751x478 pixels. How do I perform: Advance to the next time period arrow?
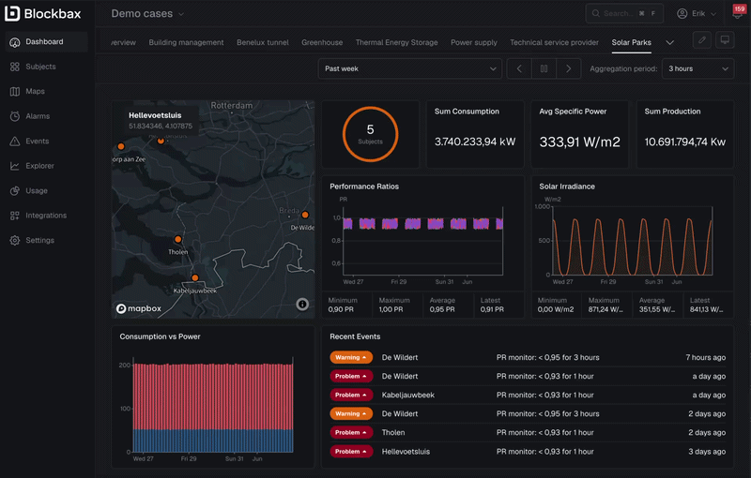(x=569, y=68)
